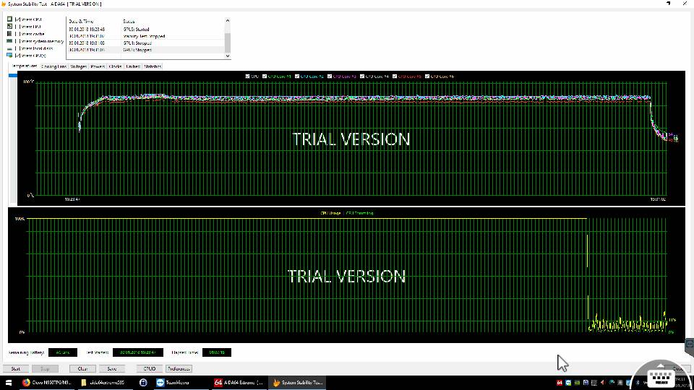This screenshot has width=694, height=390.
Task: Toggle CPU Core #6 legend checkbox
Action: (x=427, y=76)
